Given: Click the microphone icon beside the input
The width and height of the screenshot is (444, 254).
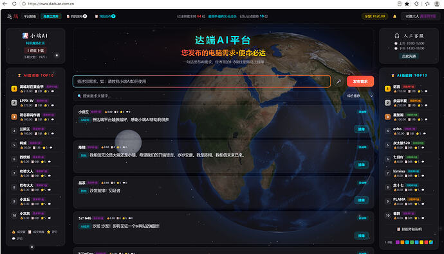Looking at the screenshot, I should [x=338, y=81].
